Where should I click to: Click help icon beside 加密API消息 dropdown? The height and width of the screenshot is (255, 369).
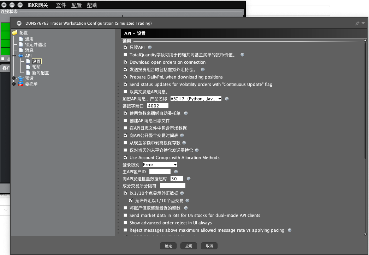pyautogui.click(x=227, y=99)
